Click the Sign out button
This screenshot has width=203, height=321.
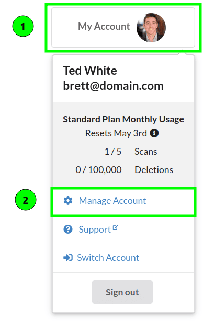122,292
